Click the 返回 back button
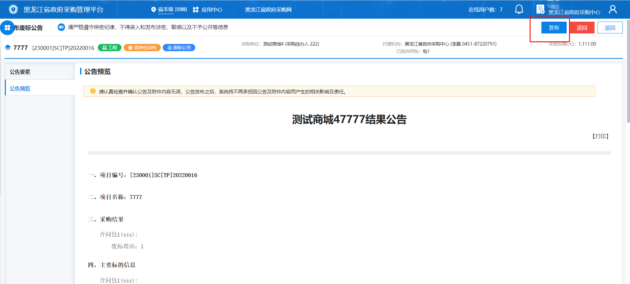The image size is (630, 284). coord(610,28)
